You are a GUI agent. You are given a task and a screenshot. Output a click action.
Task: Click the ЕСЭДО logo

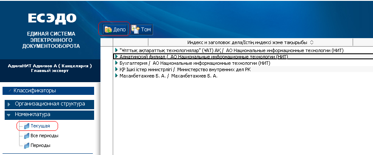pyautogui.click(x=52, y=19)
